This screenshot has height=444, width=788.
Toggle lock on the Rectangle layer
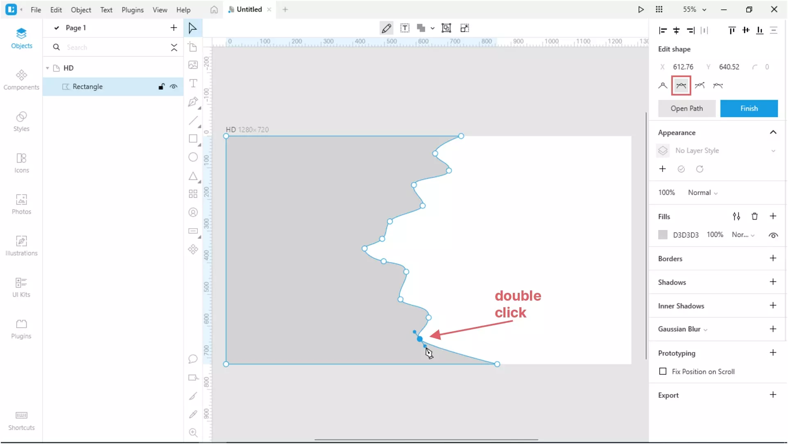point(161,86)
